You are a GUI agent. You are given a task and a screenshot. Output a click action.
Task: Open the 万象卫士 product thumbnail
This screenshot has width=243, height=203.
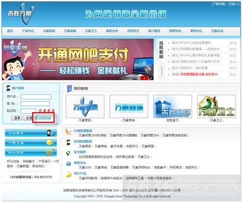[216, 106]
